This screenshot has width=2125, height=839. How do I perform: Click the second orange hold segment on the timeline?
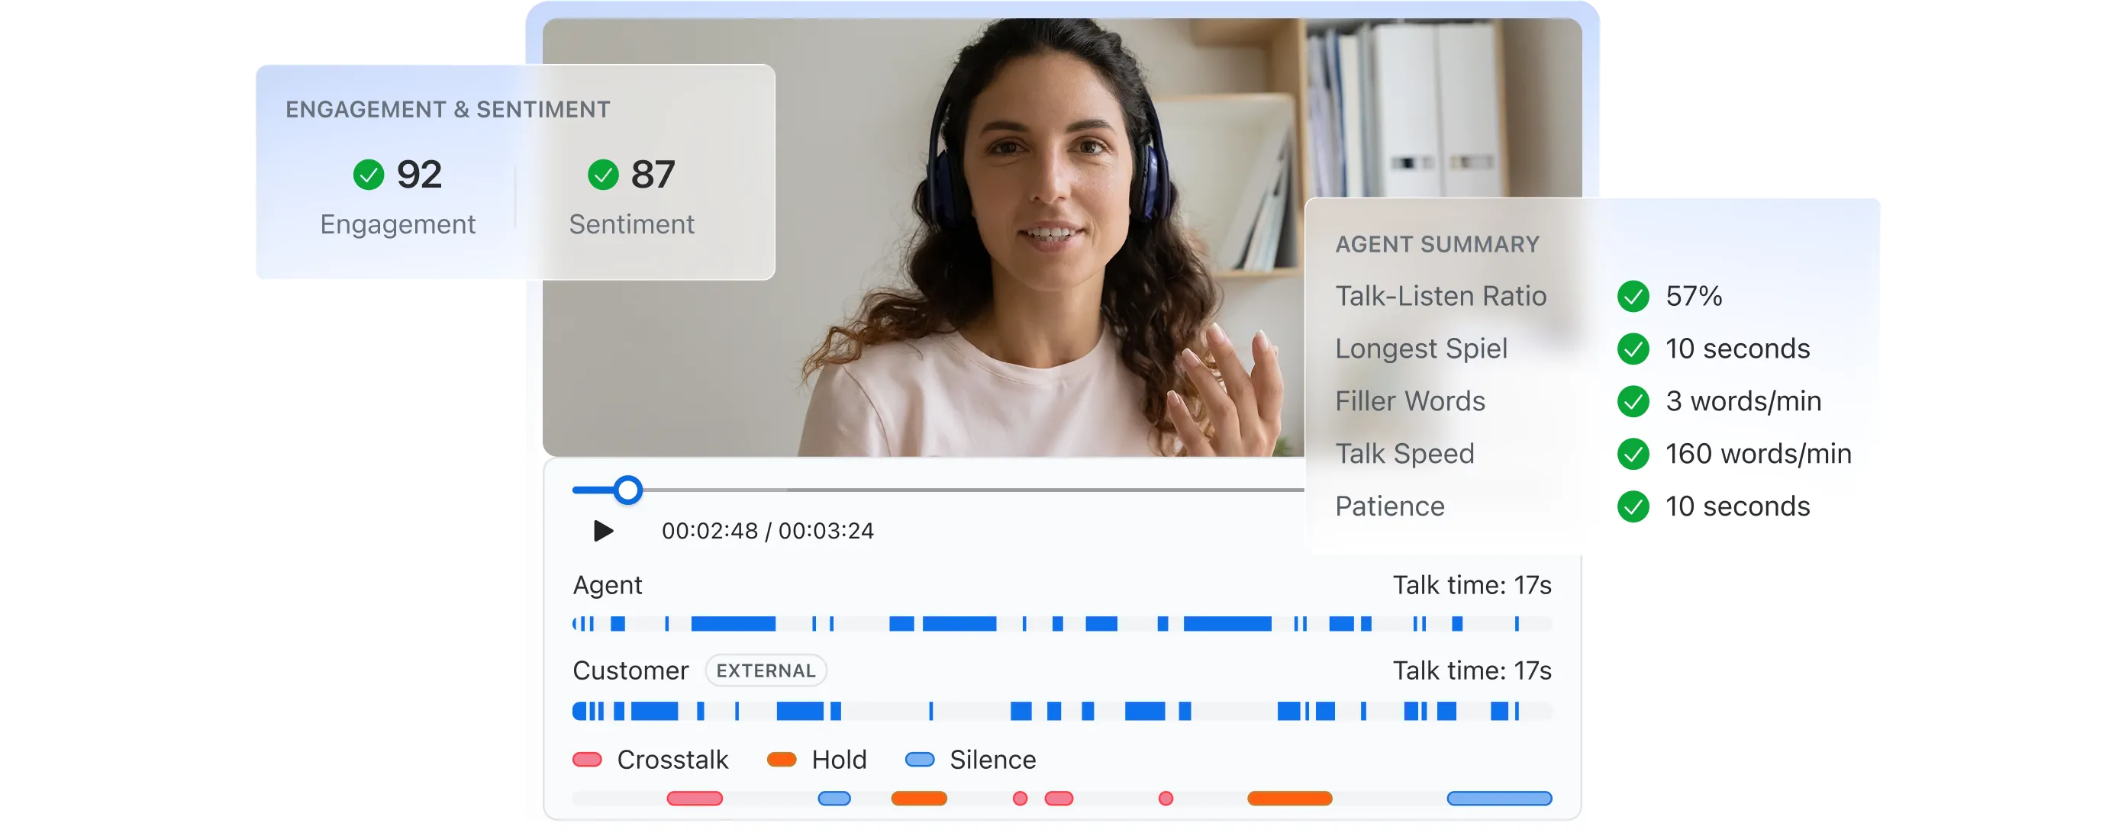pyautogui.click(x=1289, y=798)
